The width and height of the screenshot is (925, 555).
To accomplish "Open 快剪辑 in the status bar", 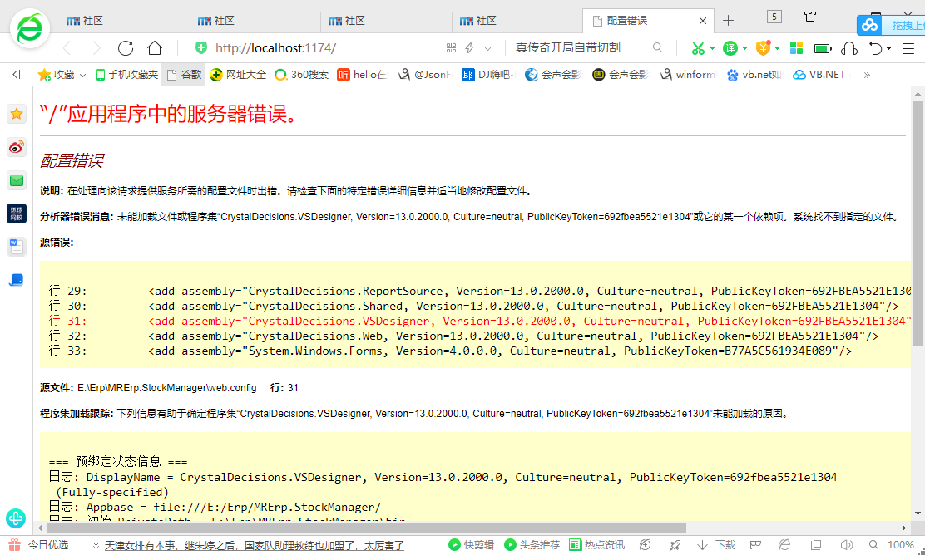I will [x=471, y=545].
